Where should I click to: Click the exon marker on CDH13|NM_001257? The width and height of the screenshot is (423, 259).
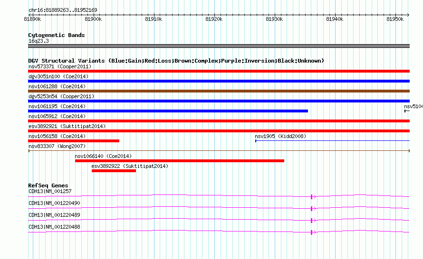click(x=312, y=197)
